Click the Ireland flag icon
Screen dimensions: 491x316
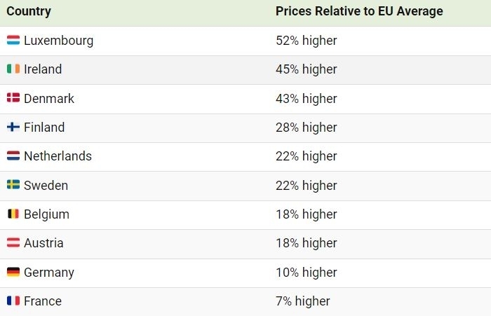point(13,69)
